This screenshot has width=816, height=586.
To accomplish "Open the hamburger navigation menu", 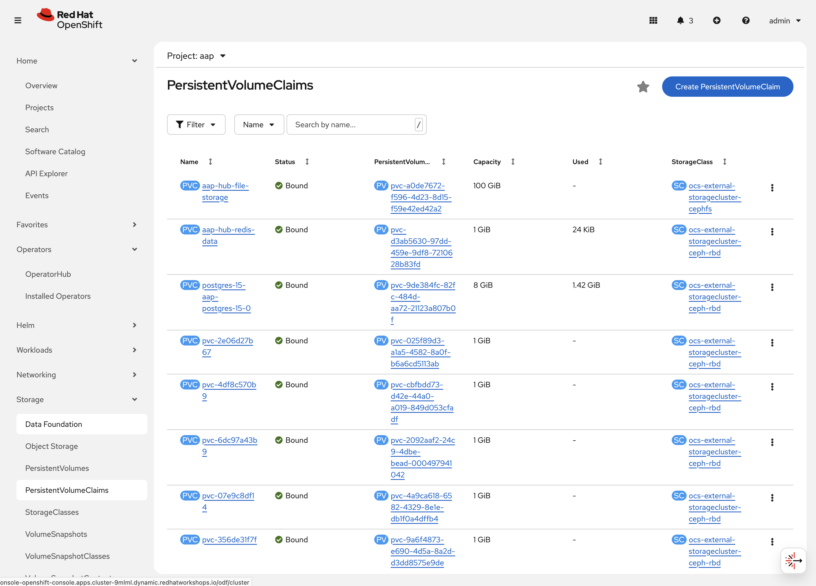I will click(18, 21).
